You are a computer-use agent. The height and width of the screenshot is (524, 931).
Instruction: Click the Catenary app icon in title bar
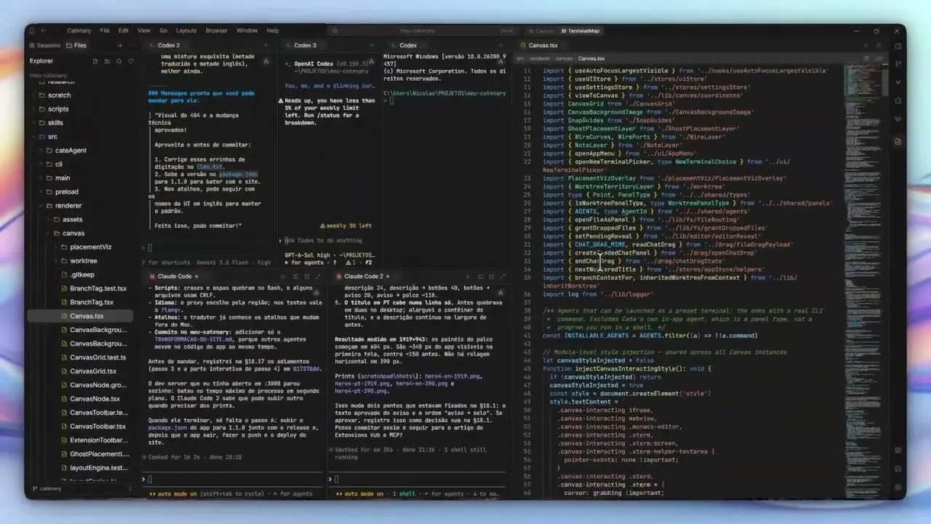click(x=33, y=31)
